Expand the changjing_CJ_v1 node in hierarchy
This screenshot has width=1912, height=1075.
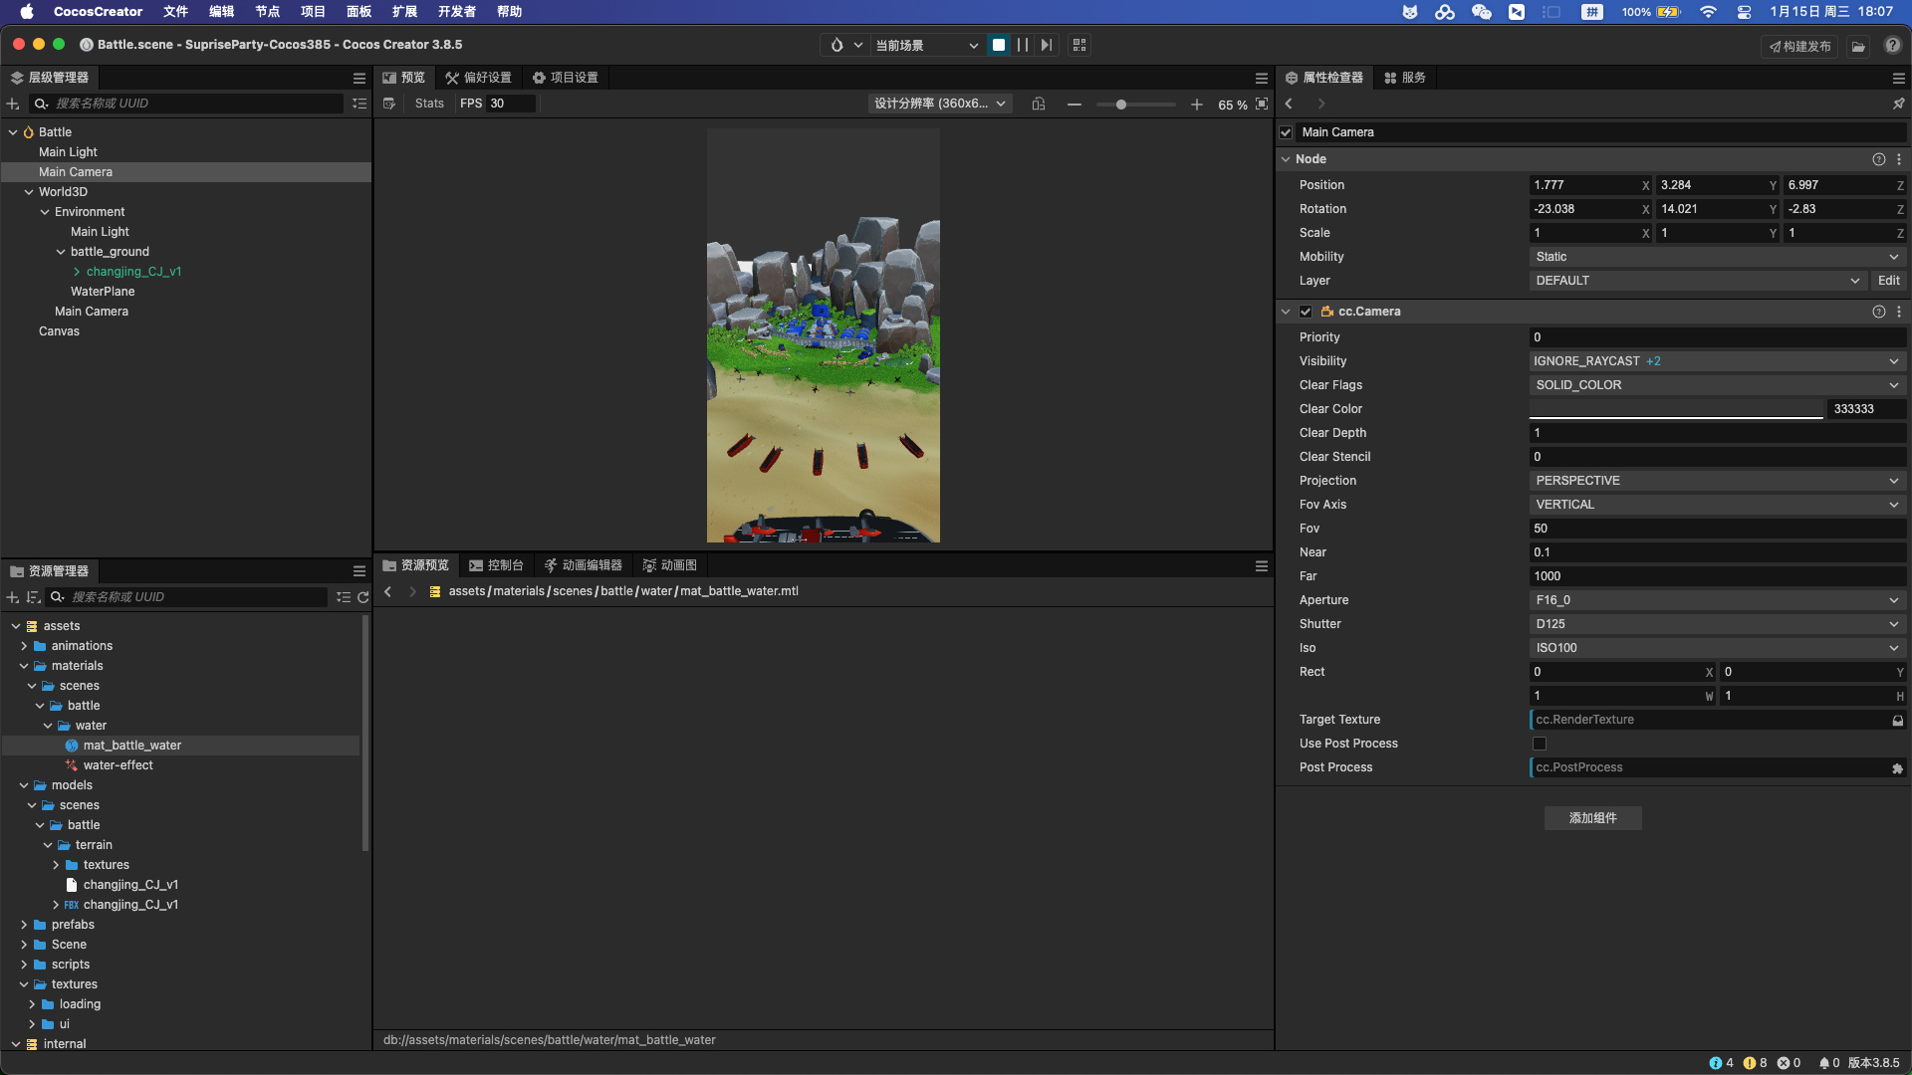tap(77, 272)
